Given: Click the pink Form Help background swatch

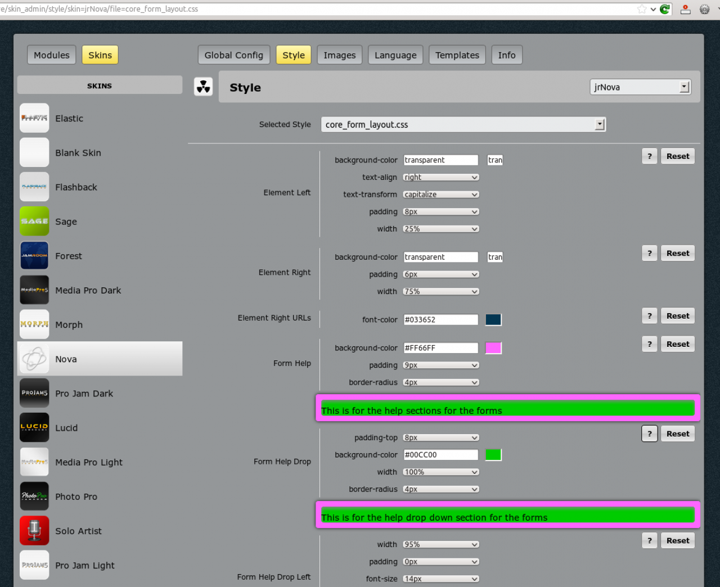Looking at the screenshot, I should pyautogui.click(x=493, y=348).
